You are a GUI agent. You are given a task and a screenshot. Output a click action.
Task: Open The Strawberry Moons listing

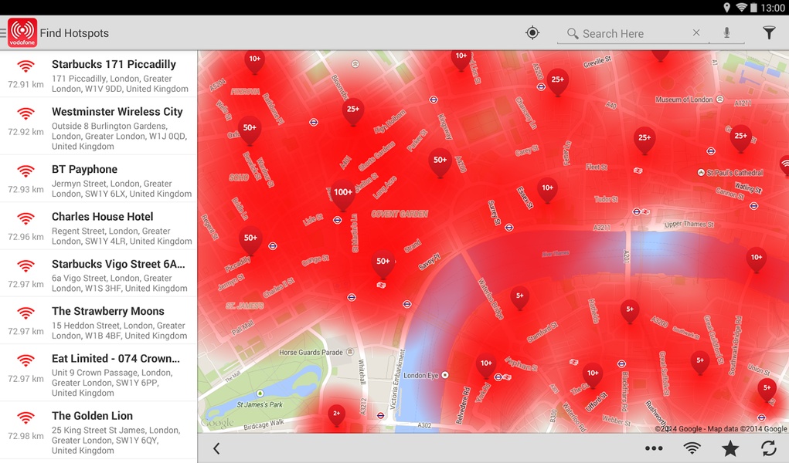point(99,322)
